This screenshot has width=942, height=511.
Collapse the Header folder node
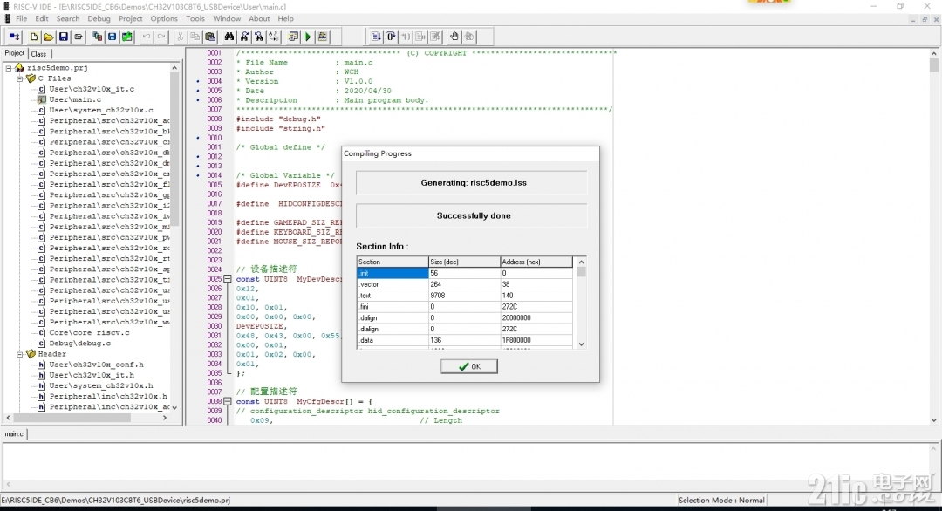click(19, 354)
